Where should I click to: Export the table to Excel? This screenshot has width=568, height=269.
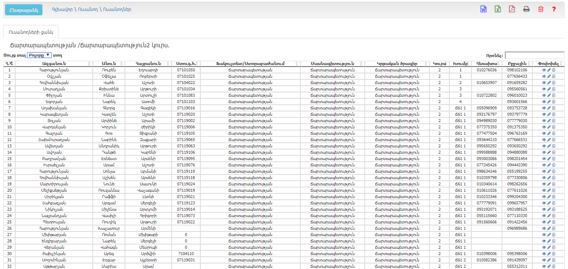[498, 9]
